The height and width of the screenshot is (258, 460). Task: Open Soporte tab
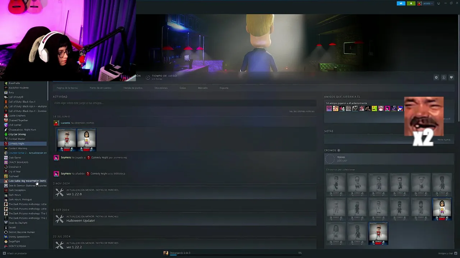click(224, 88)
